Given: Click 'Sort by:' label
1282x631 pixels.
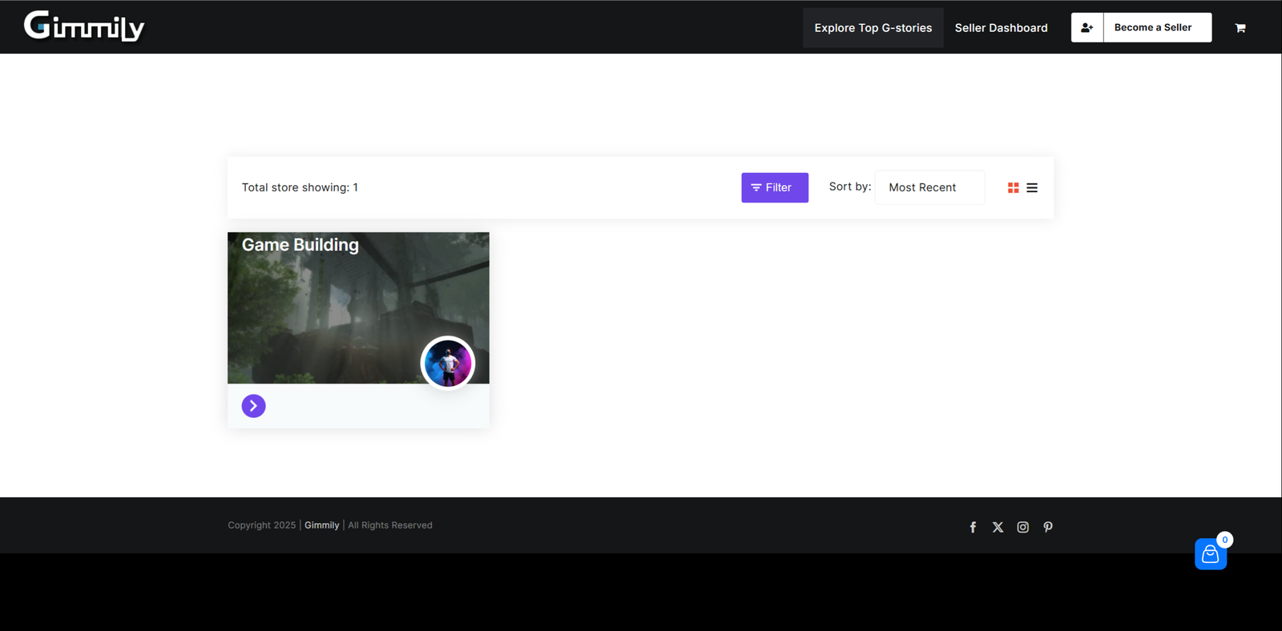Looking at the screenshot, I should coord(850,187).
